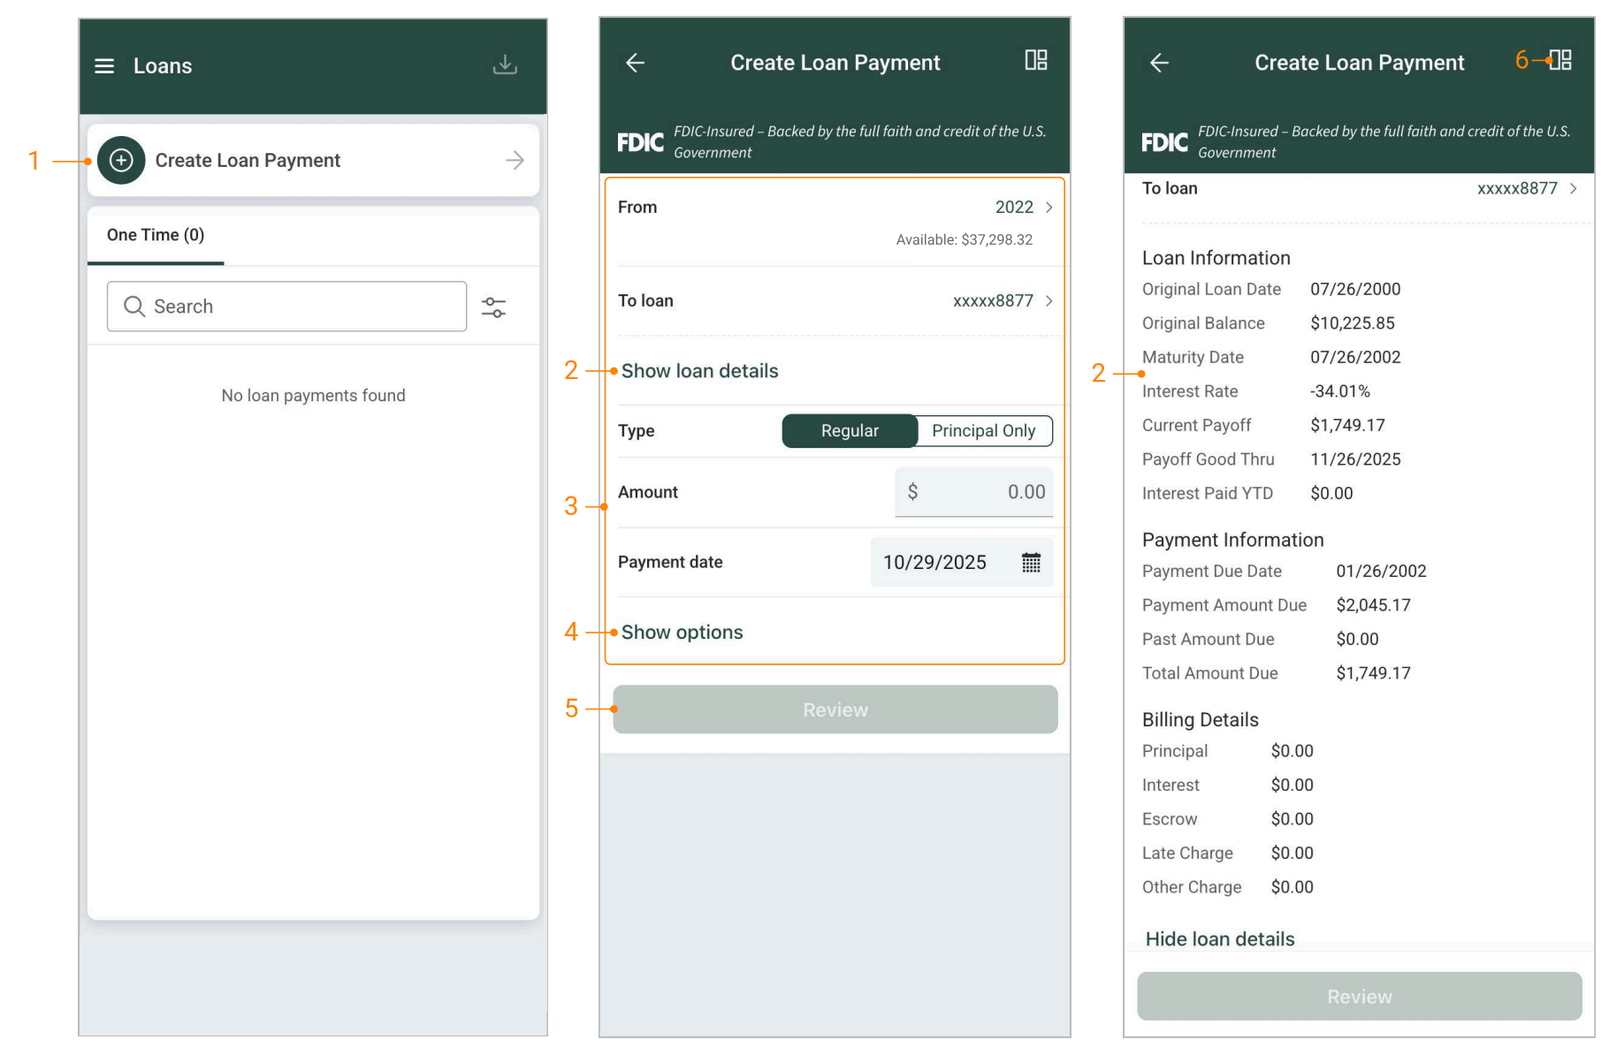Expand Show options
The image size is (1609, 1062).
click(x=682, y=633)
